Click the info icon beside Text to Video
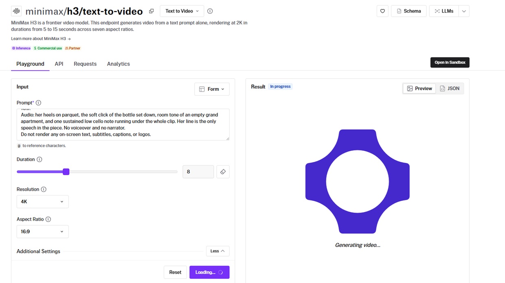The image size is (505, 283). (210, 11)
